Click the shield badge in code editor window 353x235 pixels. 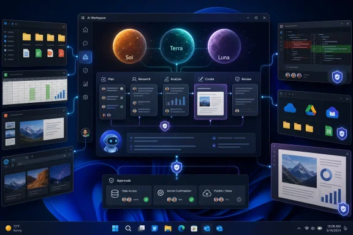[x=337, y=76]
